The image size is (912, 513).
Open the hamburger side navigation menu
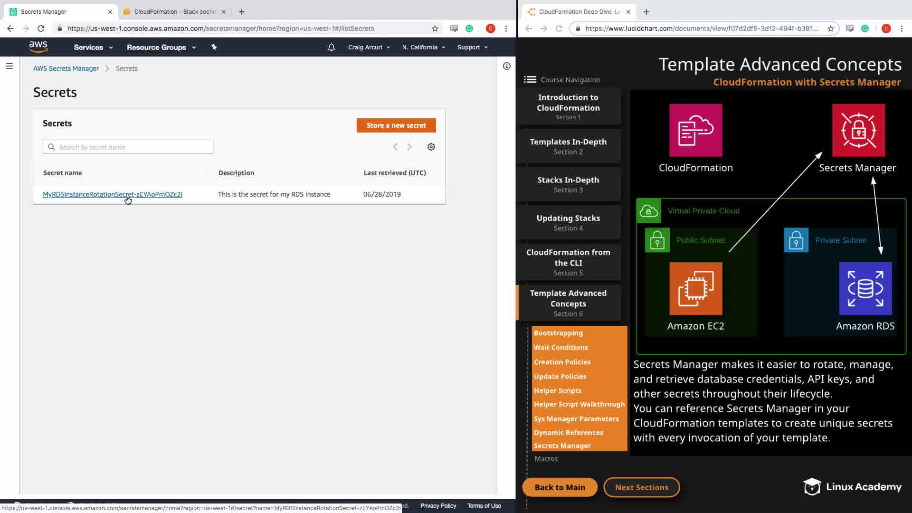coord(9,66)
